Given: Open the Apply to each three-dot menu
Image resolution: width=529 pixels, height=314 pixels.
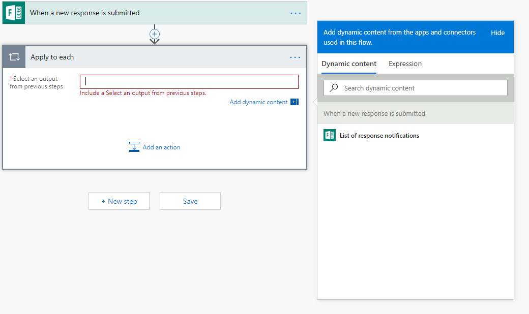Looking at the screenshot, I should [295, 57].
